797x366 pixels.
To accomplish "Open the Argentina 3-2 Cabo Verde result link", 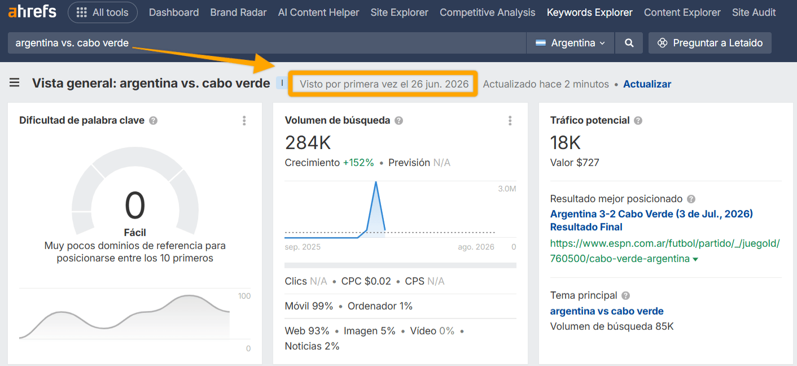I will click(651, 220).
